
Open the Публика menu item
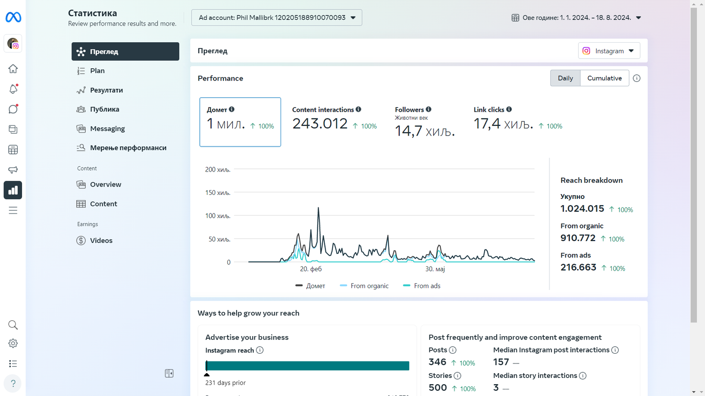104,109
